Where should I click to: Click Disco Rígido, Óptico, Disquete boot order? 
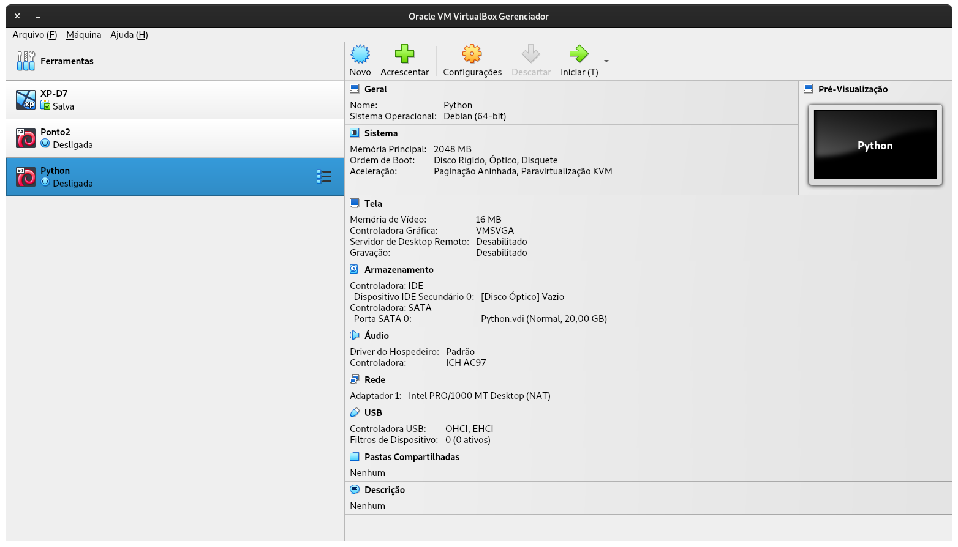point(496,160)
